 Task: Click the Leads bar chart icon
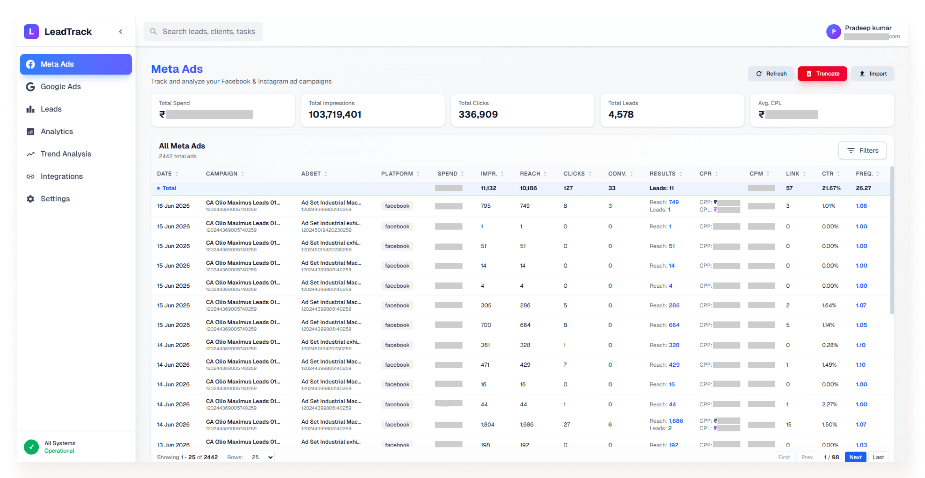coord(31,109)
